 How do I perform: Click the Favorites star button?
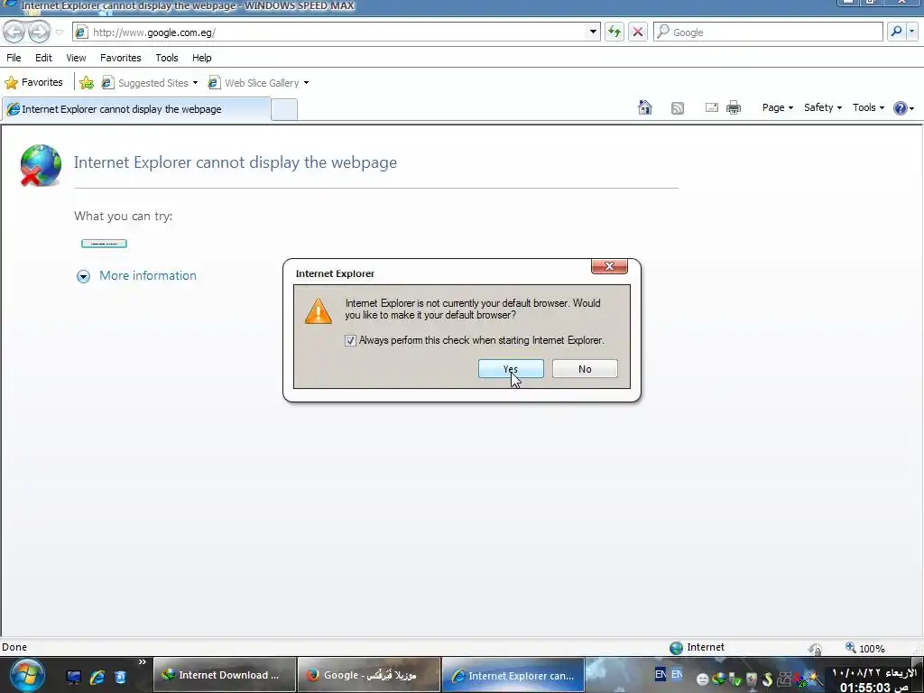coord(33,82)
